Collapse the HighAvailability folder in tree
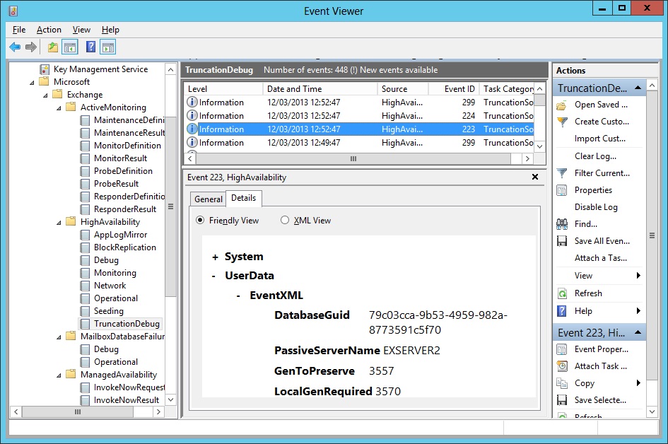The height and width of the screenshot is (444, 668). (x=61, y=222)
